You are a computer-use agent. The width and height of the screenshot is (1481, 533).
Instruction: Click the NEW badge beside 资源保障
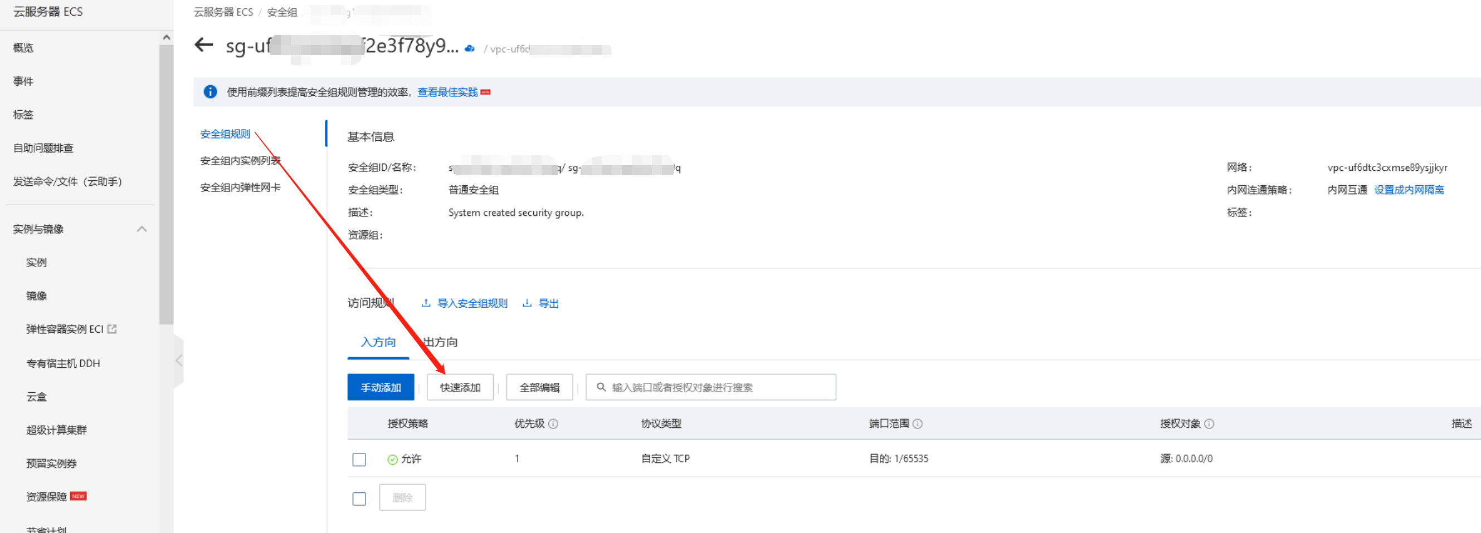(x=78, y=496)
